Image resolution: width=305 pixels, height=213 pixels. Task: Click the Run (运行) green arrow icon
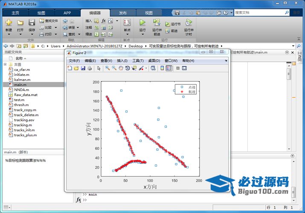pyautogui.click(x=142, y=23)
